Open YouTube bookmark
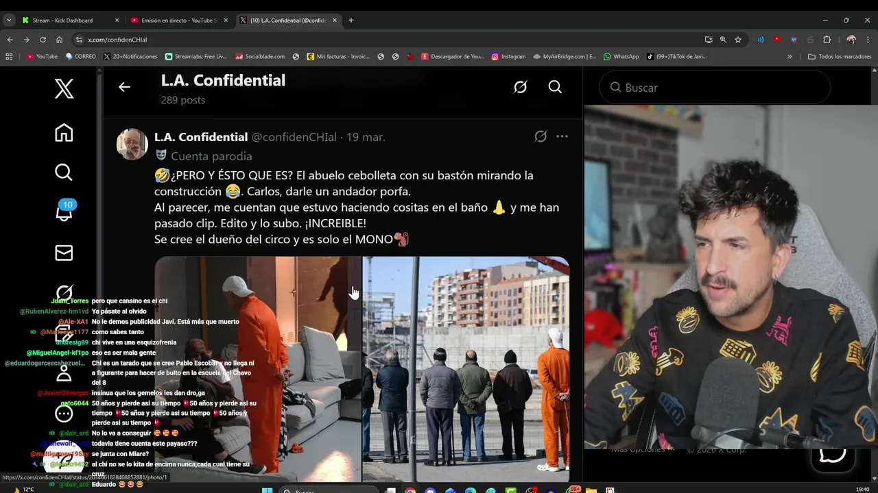 pos(42,57)
